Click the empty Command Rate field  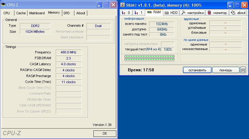[68, 94]
